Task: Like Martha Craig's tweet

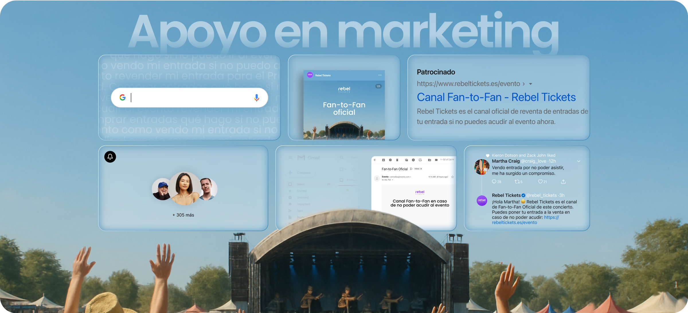Action: 540,182
